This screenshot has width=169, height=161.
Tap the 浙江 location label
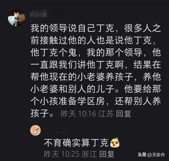click(89, 154)
